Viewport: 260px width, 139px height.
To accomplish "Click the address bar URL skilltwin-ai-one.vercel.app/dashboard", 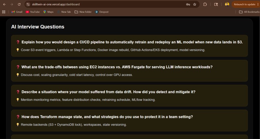I will coord(56,5).
